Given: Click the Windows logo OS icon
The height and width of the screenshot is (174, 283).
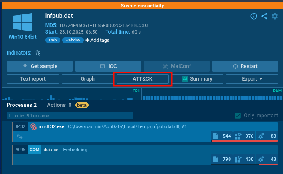Looking at the screenshot, I should (23, 22).
